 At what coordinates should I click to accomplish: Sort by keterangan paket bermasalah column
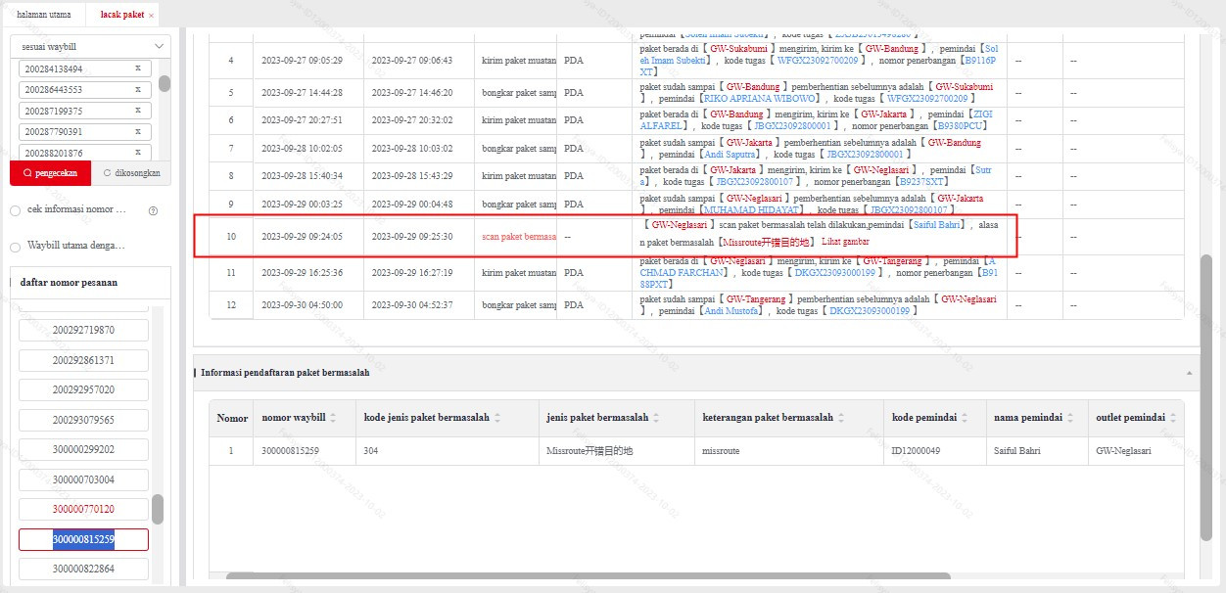click(x=842, y=418)
